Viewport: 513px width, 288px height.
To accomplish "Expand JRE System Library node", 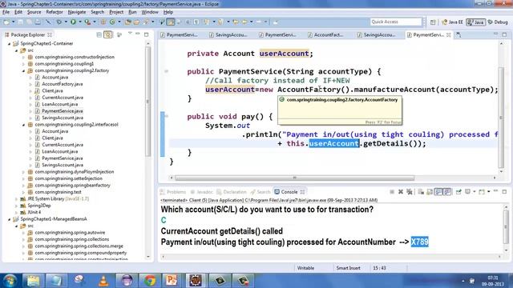I will pos(16,198).
